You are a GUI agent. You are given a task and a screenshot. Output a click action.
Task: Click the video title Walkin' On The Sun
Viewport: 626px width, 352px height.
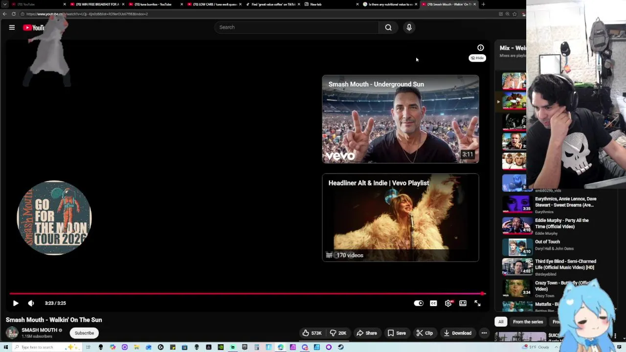[x=54, y=320]
